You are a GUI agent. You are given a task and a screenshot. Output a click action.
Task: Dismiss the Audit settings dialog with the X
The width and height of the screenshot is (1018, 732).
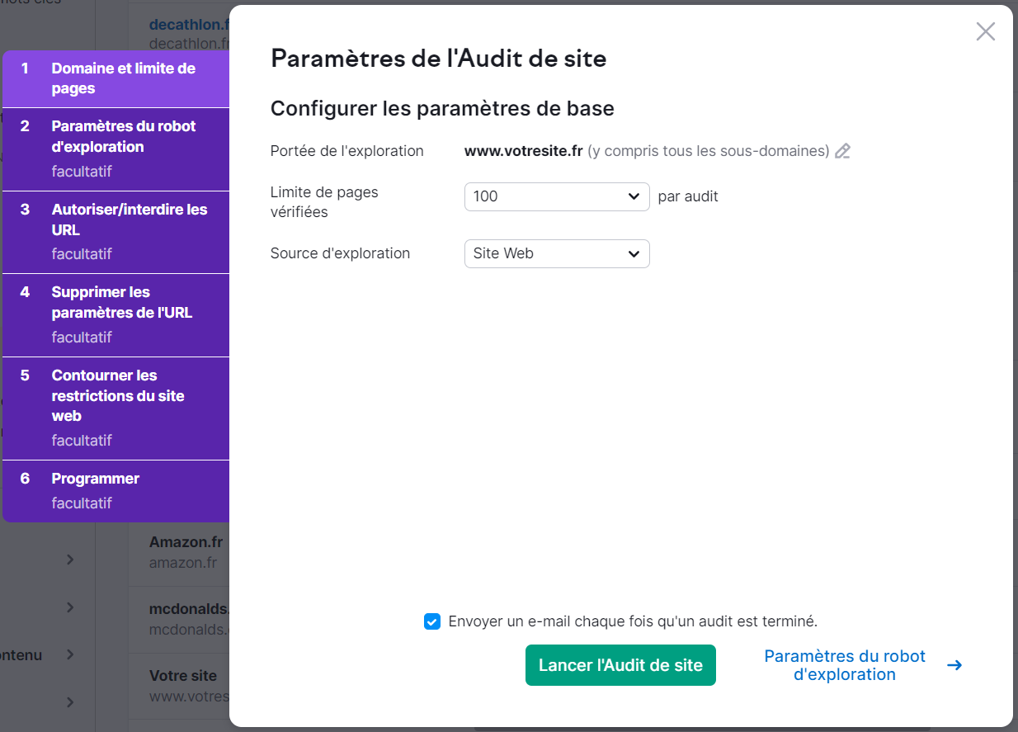tap(985, 31)
